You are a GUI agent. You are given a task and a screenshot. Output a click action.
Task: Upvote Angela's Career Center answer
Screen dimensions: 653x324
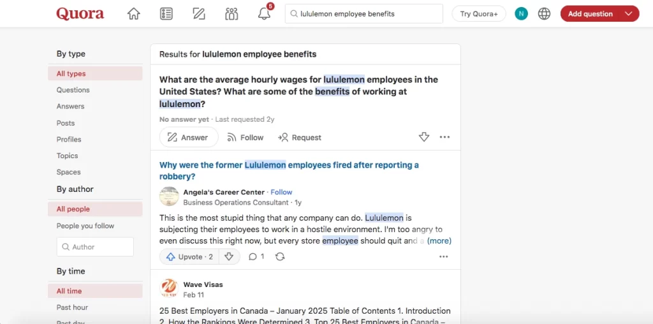point(189,256)
